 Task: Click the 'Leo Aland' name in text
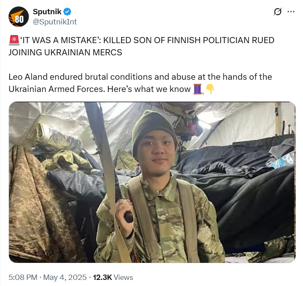(28, 77)
